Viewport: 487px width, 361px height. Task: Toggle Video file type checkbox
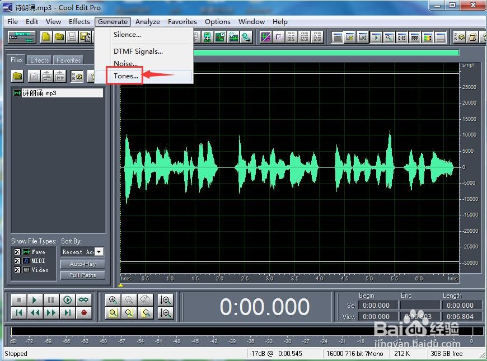tap(17, 270)
